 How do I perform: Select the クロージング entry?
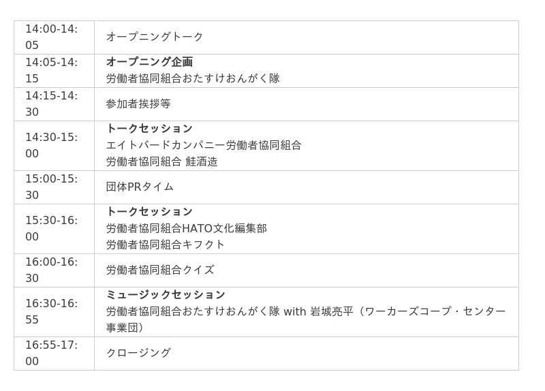tap(138, 353)
